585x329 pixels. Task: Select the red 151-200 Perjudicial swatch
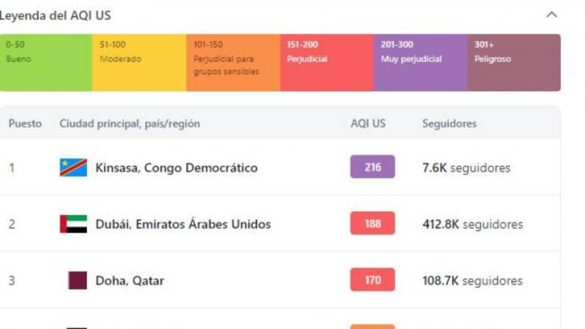pyautogui.click(x=327, y=63)
